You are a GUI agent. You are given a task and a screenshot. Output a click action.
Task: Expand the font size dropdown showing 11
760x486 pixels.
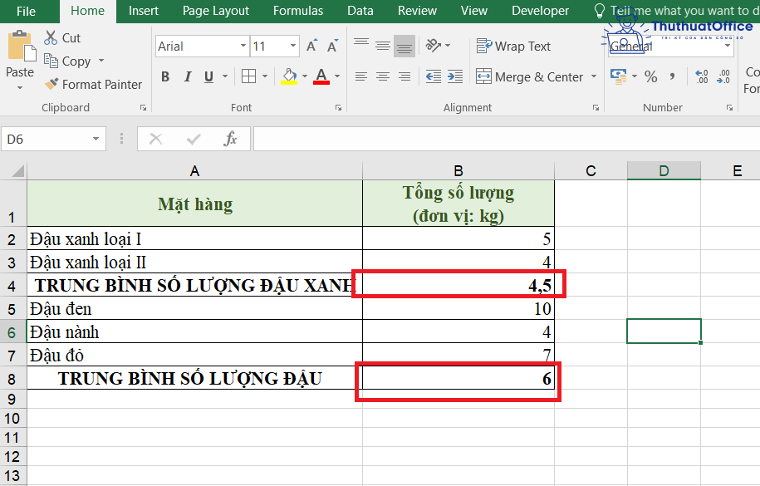point(294,46)
